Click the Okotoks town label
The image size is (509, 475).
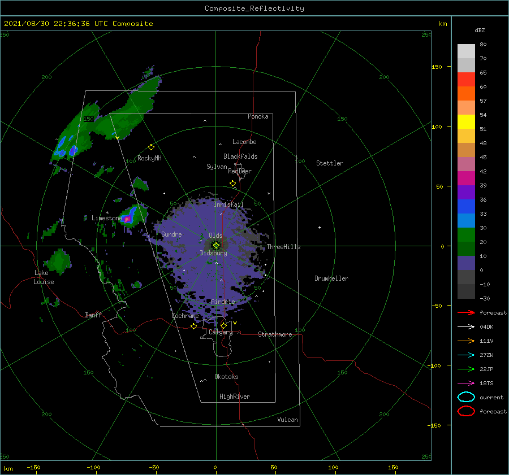tap(226, 377)
